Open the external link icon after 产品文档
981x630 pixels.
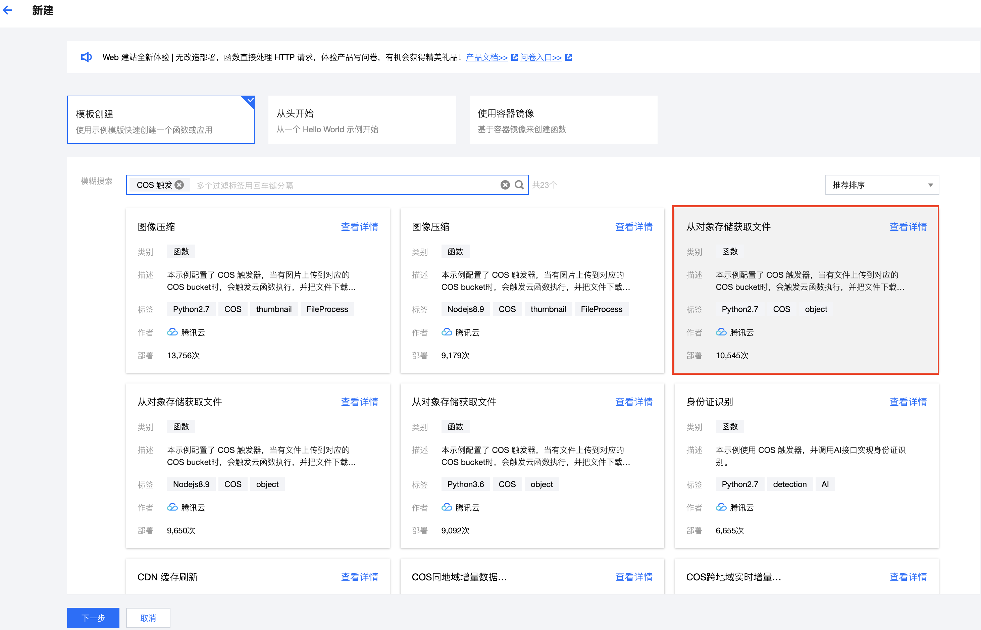click(515, 57)
